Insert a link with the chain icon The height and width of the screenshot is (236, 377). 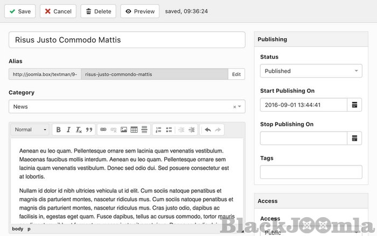coord(103,130)
